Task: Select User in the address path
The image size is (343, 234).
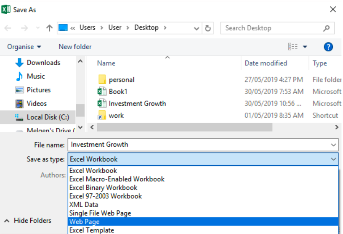Action: click(x=114, y=27)
